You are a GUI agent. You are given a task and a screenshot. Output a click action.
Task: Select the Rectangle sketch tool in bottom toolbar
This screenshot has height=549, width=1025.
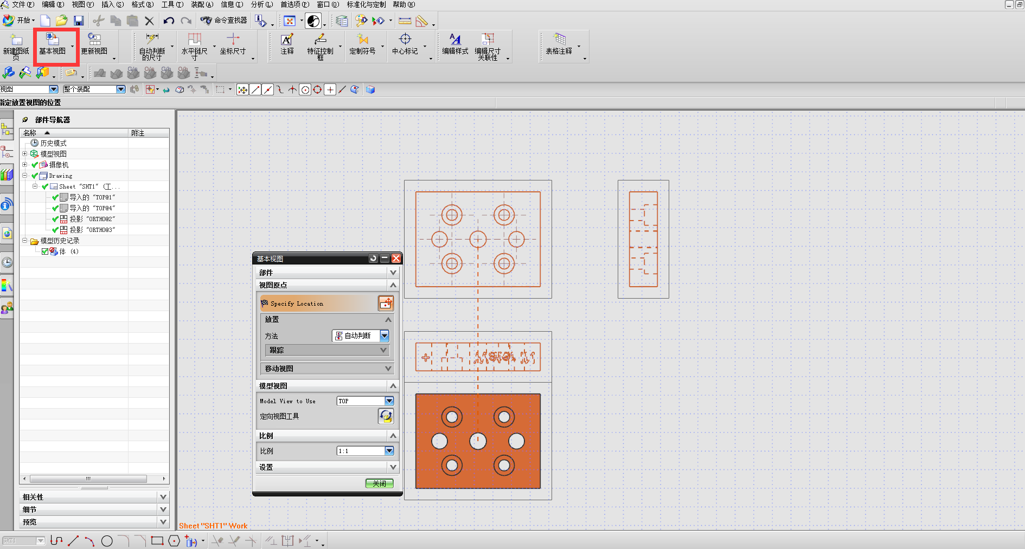click(157, 540)
